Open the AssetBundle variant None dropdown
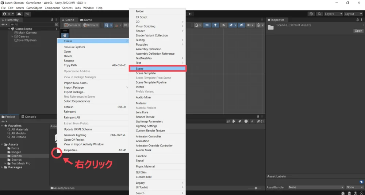 [354, 187]
